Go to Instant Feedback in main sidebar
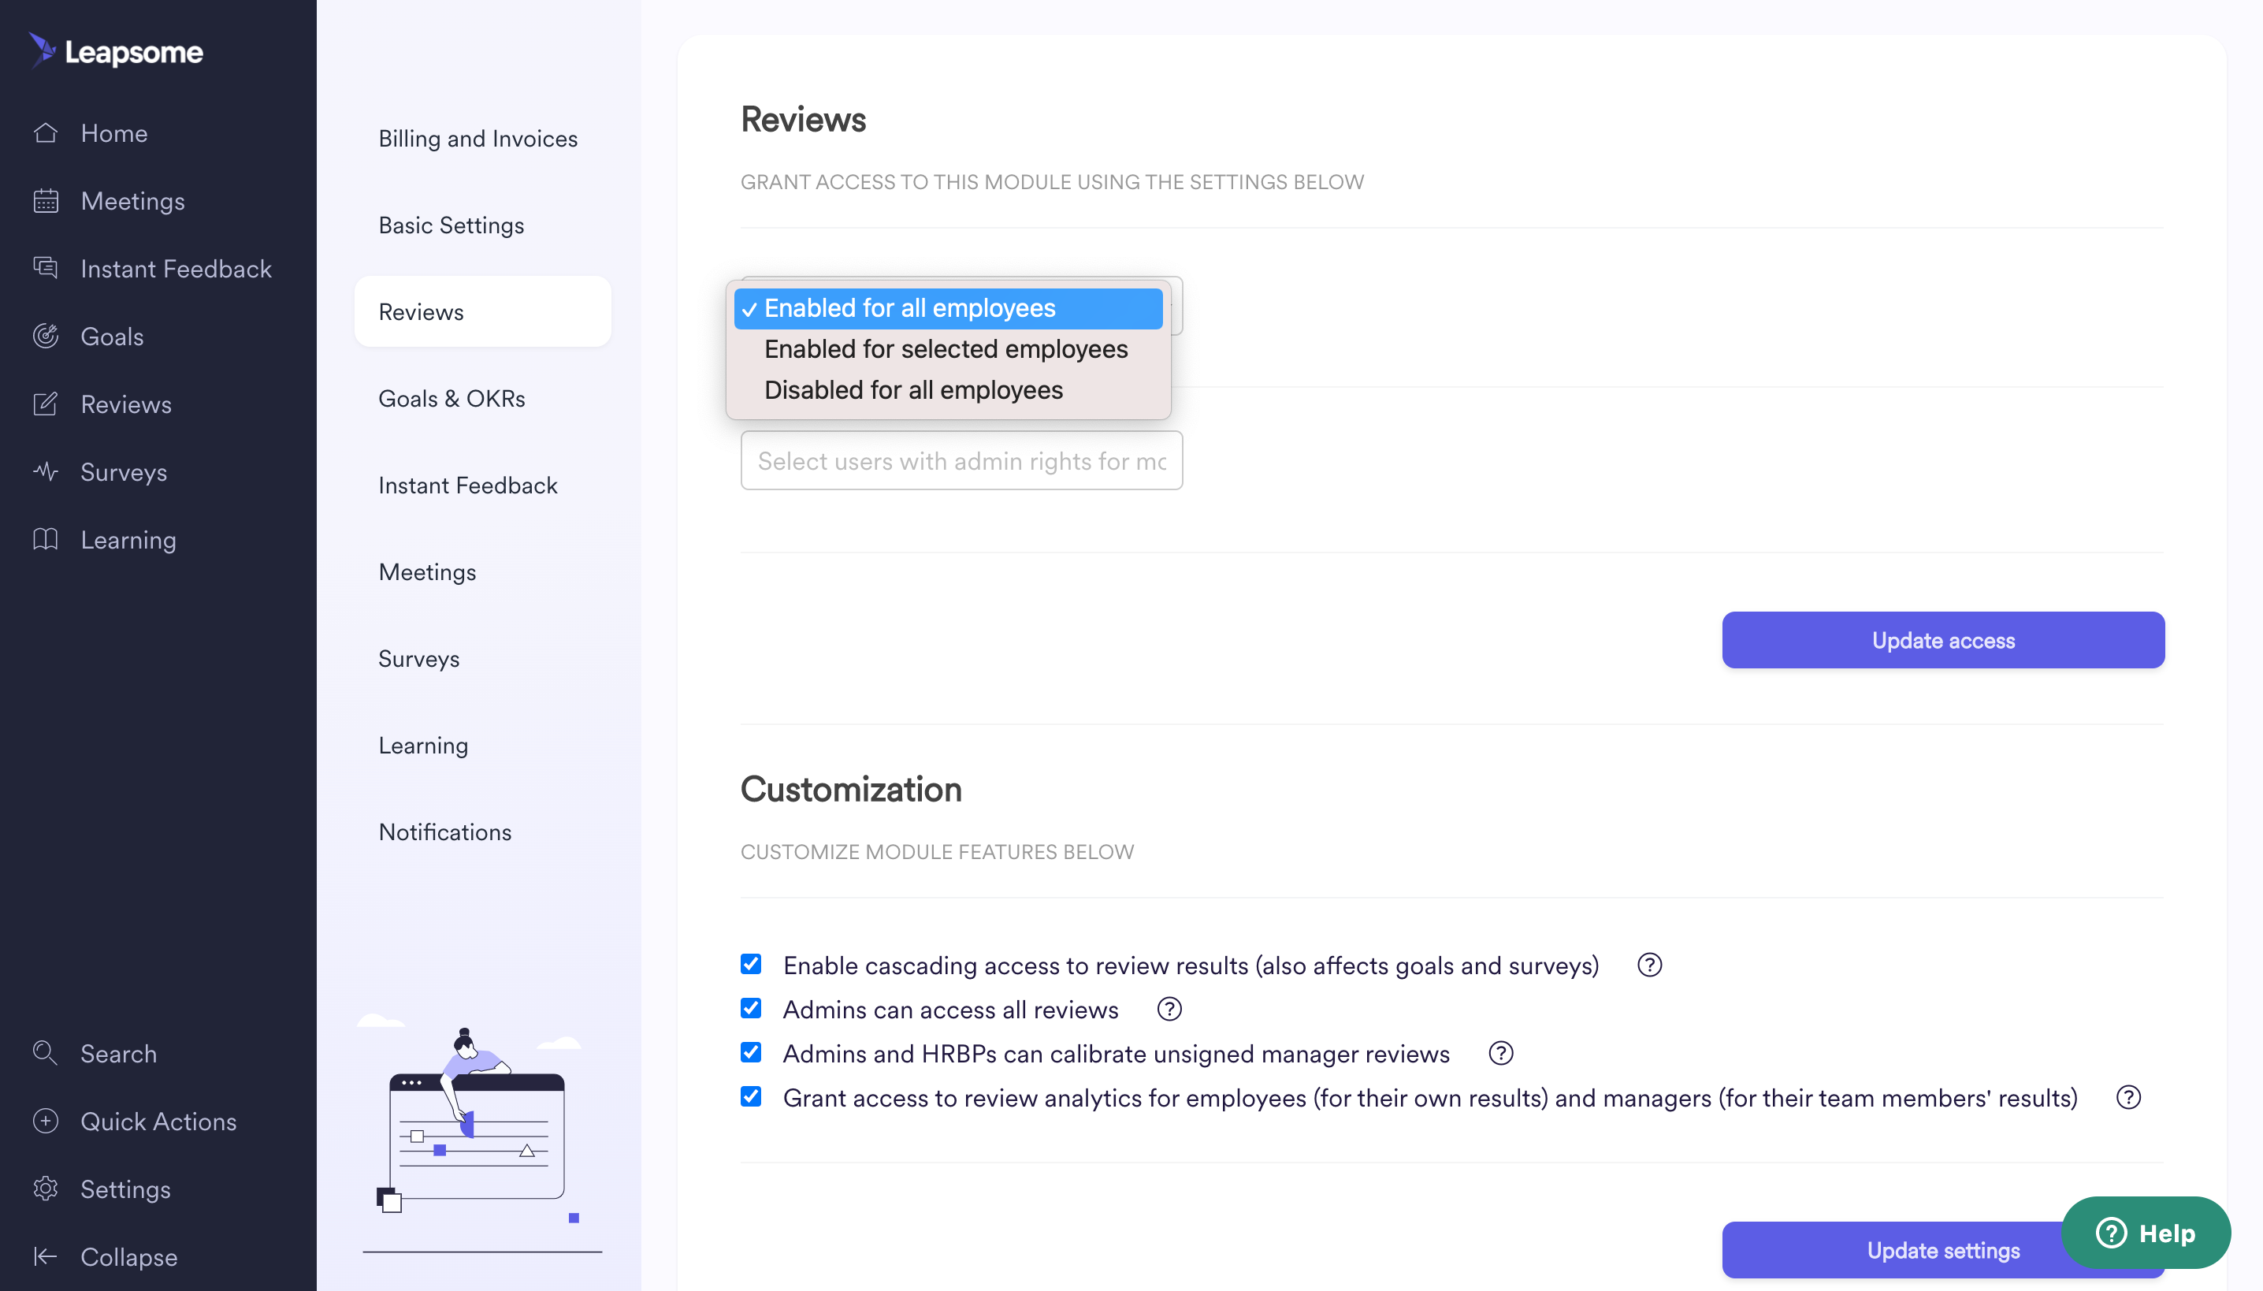This screenshot has width=2263, height=1291. pyautogui.click(x=176, y=269)
